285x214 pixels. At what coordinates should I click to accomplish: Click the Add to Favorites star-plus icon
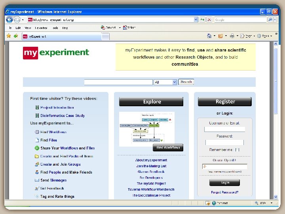(16, 36)
